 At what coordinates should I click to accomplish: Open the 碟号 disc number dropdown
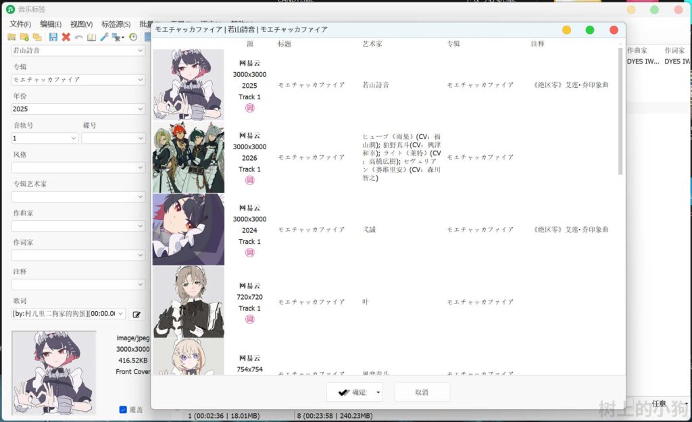pyautogui.click(x=140, y=138)
